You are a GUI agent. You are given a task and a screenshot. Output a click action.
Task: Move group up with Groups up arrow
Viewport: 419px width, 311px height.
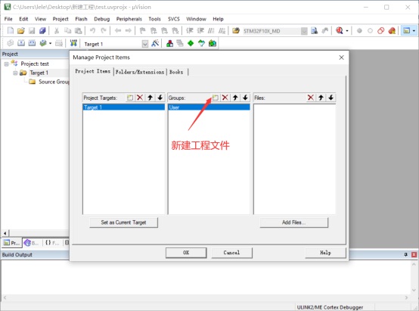coord(235,98)
